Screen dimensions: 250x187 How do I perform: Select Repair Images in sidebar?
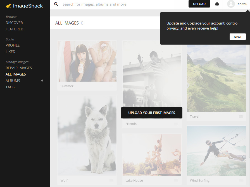(19, 68)
